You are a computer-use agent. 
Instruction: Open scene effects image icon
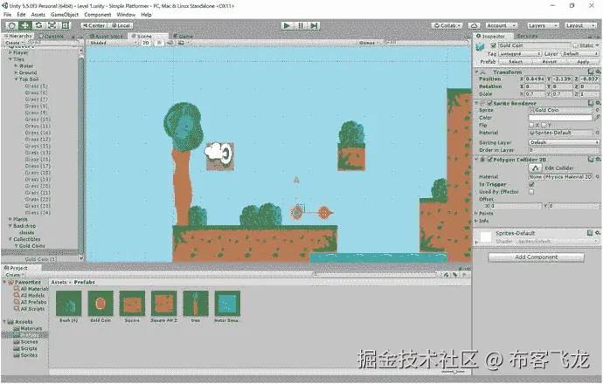pos(181,43)
